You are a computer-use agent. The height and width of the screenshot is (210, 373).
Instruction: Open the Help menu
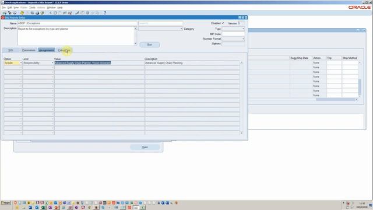[60, 8]
